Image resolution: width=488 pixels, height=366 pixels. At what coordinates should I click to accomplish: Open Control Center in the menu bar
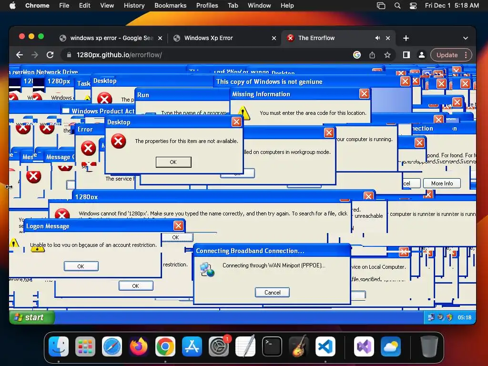pos(413,6)
